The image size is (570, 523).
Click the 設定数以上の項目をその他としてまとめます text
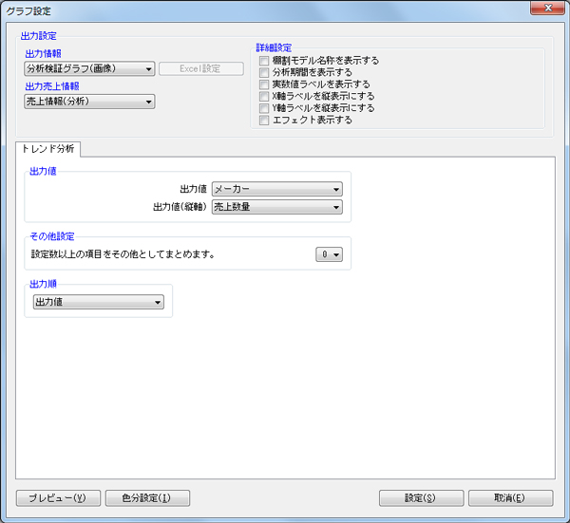click(x=123, y=254)
